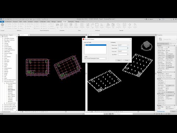Select Structural Foundations in Project Browser

click(x=10, y=108)
